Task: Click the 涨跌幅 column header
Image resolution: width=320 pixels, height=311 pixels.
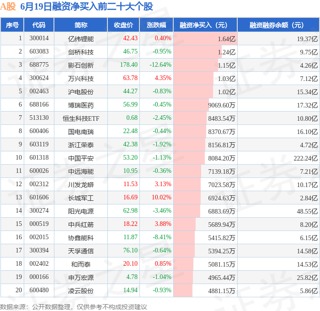Action: (x=156, y=25)
